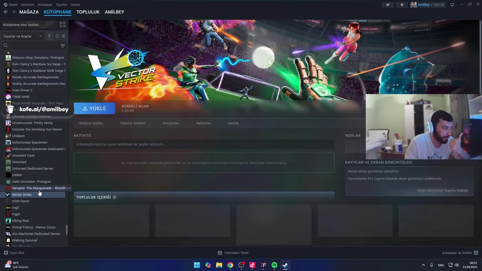
Task: Switch to the MAĞAZA tab
Action: click(x=29, y=12)
